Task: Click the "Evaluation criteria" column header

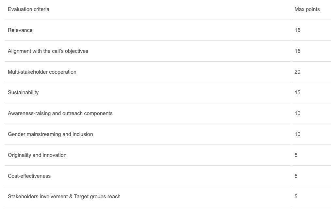Action: (29, 9)
